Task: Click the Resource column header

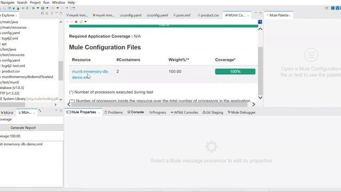Action: (81, 60)
